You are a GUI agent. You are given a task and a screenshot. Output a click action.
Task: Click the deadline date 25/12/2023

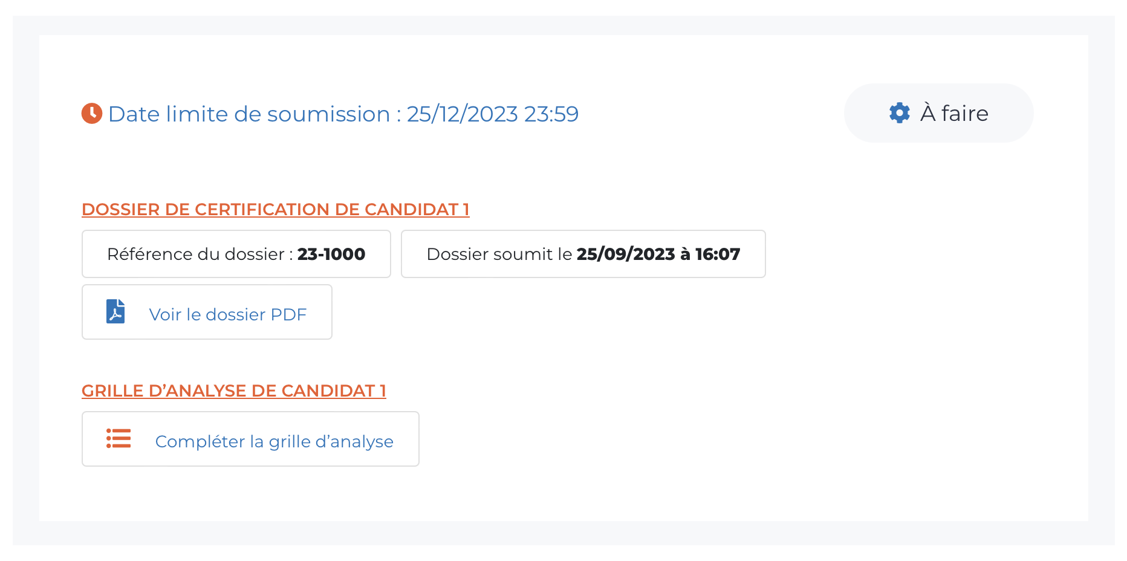click(x=462, y=114)
